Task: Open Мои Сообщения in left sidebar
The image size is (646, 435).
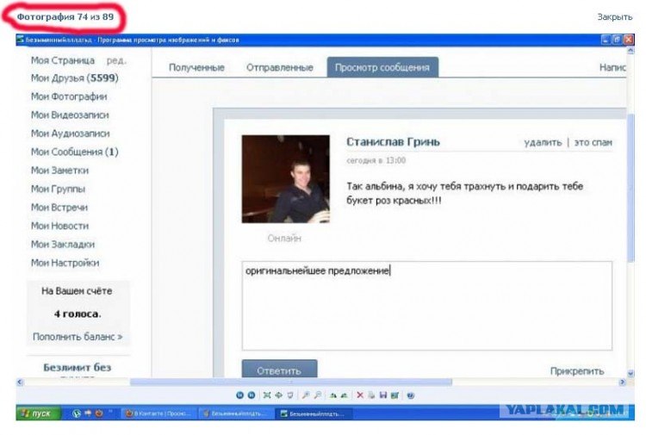Action: [x=74, y=152]
